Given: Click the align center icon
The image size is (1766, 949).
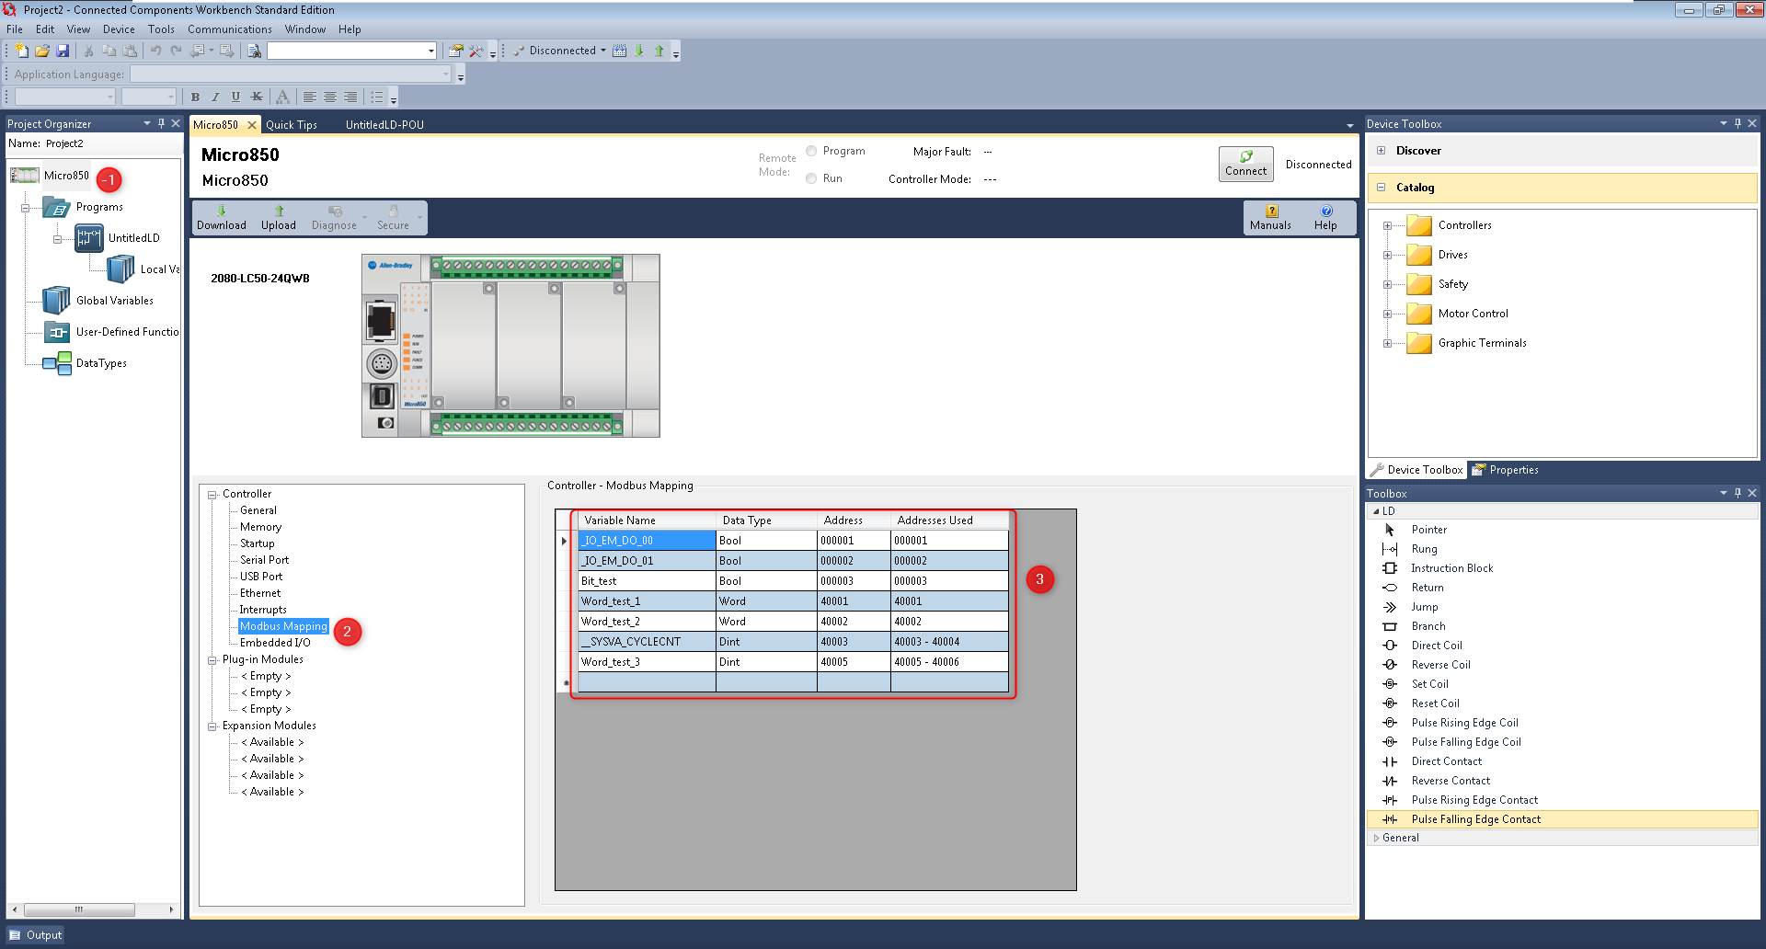Looking at the screenshot, I should click(x=330, y=97).
